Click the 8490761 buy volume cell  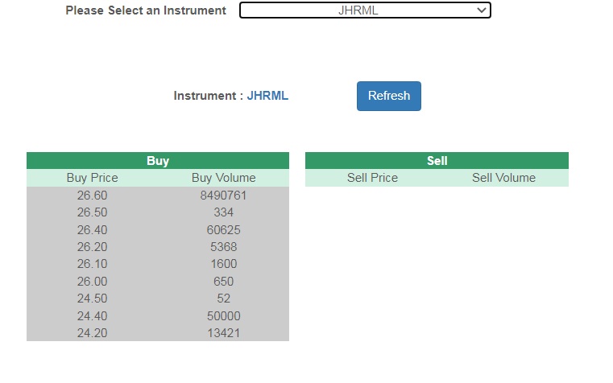(223, 196)
